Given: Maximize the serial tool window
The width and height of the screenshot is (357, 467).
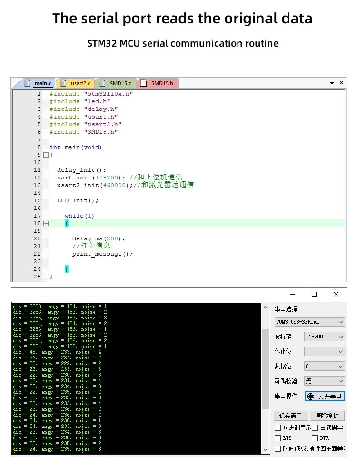Looking at the screenshot, I should (x=314, y=294).
